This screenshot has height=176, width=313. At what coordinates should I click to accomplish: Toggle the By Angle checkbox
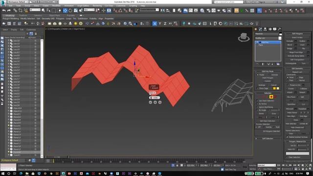(x=258, y=110)
